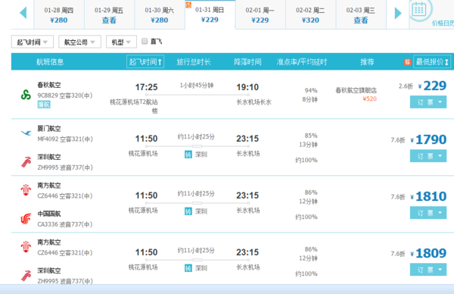Click Air China logo for CA3336
Viewport: 454px width, 294px height.
click(26, 219)
